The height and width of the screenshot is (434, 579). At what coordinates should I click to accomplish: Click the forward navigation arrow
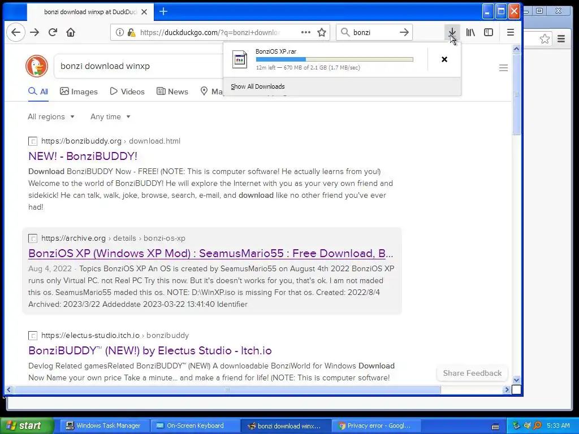34,32
